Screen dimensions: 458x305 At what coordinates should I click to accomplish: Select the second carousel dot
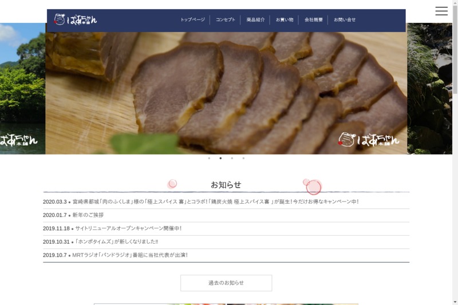pos(220,158)
